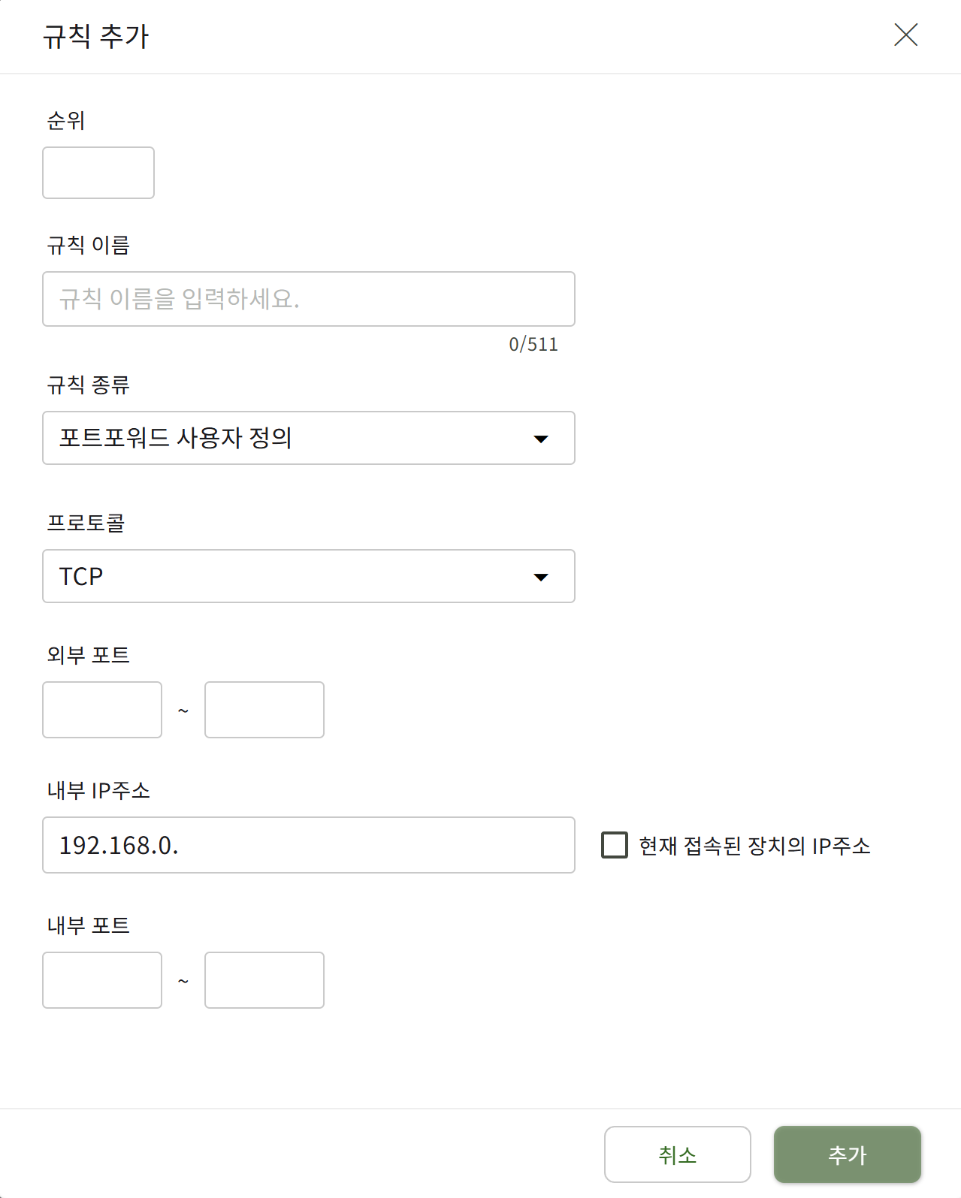
Task: Close the 규칙 추가 dialog with the X icon
Action: click(x=905, y=35)
